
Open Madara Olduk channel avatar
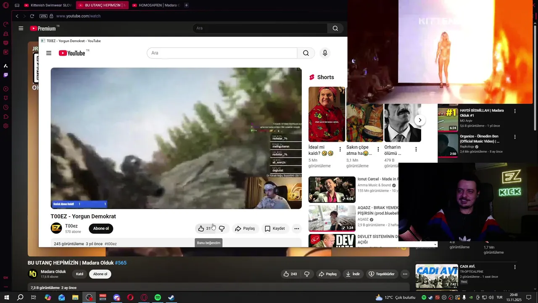(32, 274)
